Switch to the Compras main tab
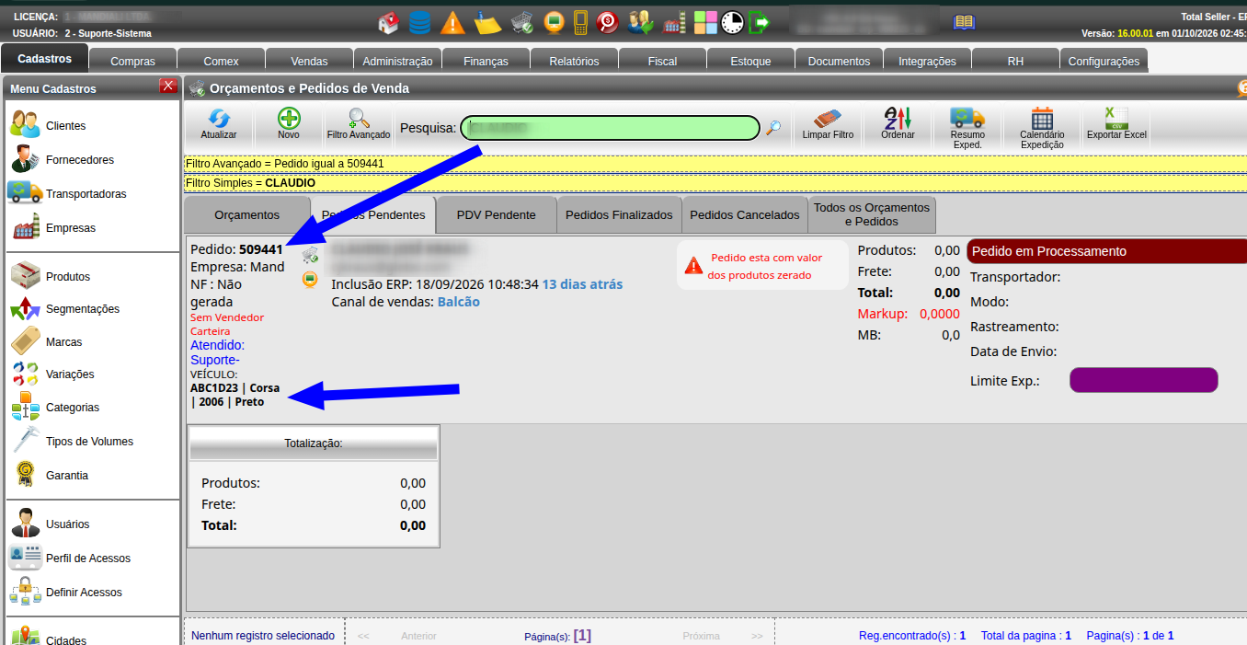Screen dimensions: 1247x645 coord(132,62)
